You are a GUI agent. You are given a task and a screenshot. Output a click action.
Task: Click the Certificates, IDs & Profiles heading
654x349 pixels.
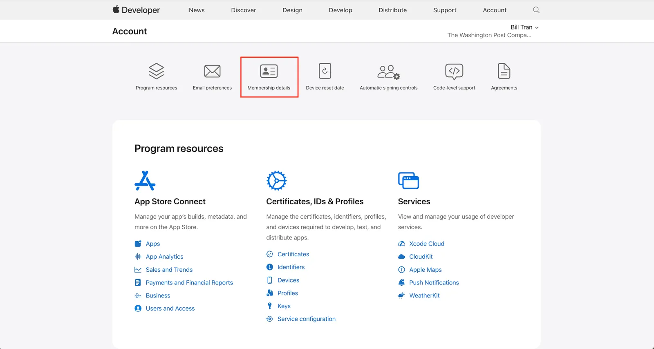[x=315, y=201]
